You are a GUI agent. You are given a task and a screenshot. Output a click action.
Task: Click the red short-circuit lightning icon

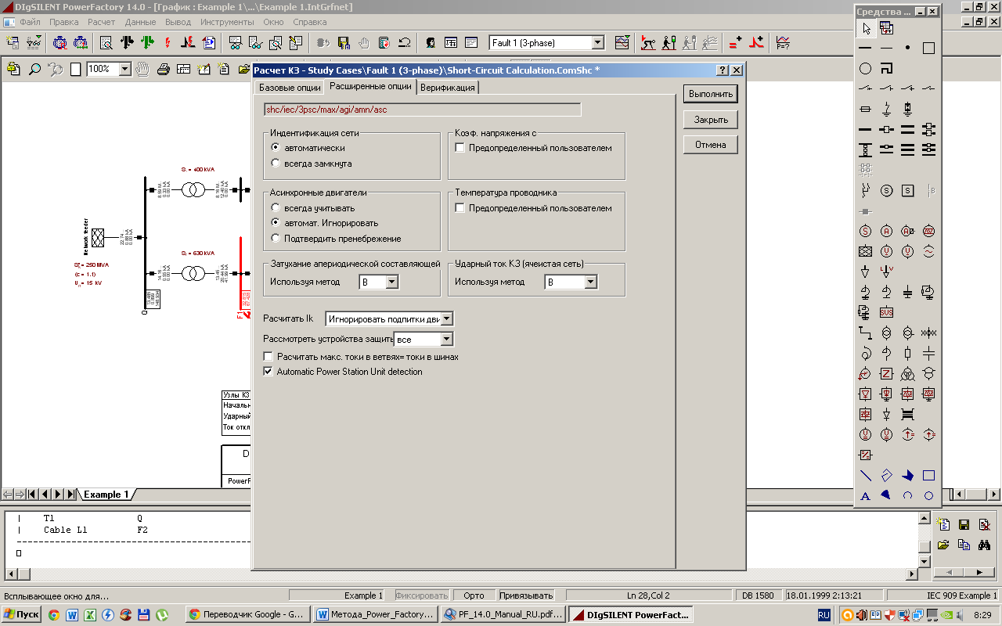(x=167, y=42)
